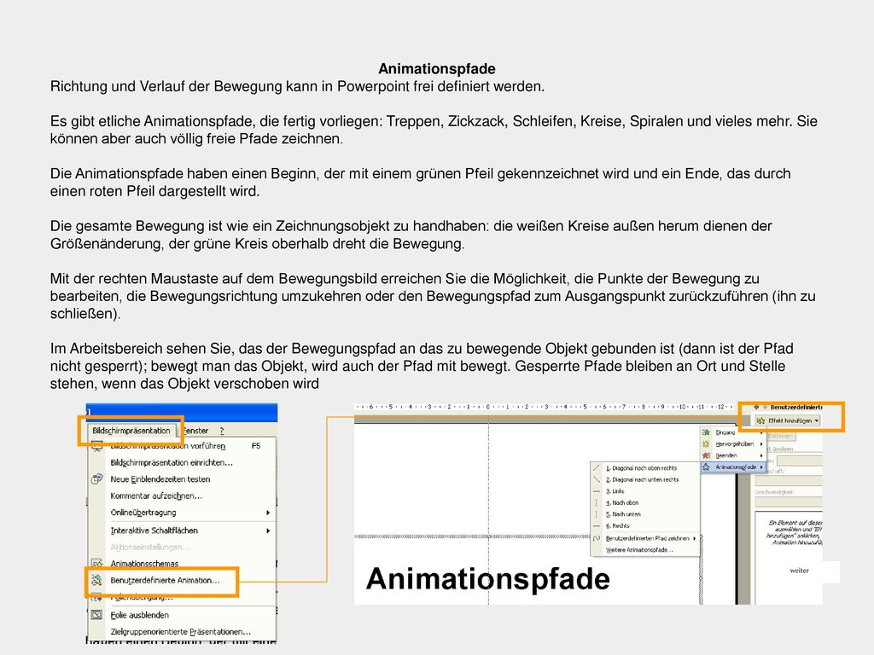The height and width of the screenshot is (655, 874).
Task: Open Zielgruppenorientierte Präsentationen... entry
Action: tap(183, 632)
